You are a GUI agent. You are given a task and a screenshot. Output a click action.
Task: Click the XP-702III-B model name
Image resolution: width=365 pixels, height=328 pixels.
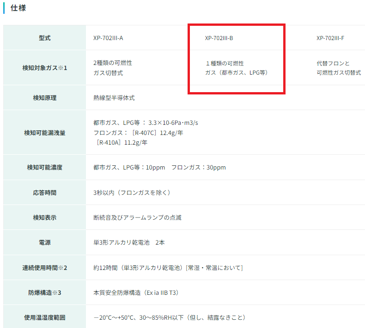[x=219, y=38]
